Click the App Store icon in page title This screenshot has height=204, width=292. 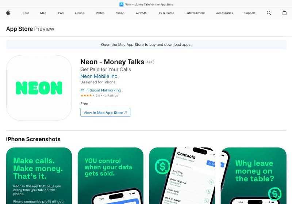tap(122, 4)
